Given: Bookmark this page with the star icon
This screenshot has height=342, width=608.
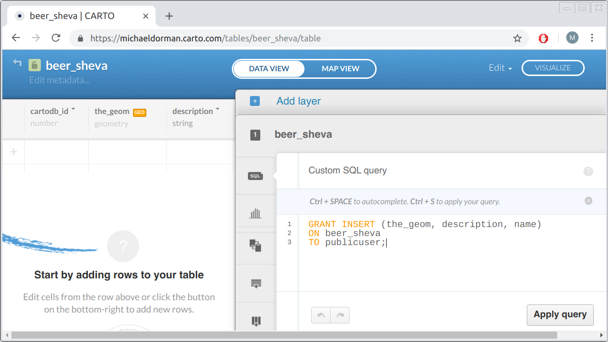Looking at the screenshot, I should click(x=517, y=38).
